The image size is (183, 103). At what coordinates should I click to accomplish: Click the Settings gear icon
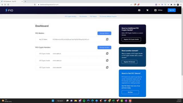[155, 10]
